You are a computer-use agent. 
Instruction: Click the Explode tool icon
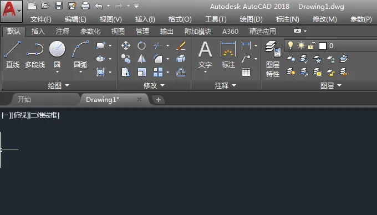181,59
